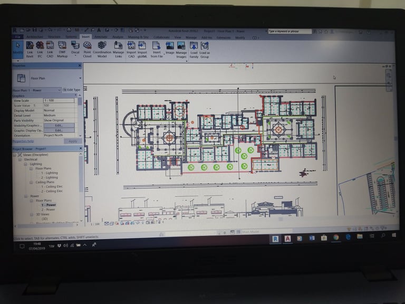Click the Windows Start button
Image resolution: width=405 pixels, height=304 pixels.
click(394, 235)
